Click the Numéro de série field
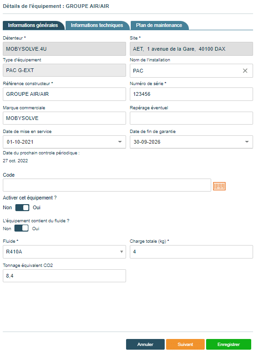Image resolution: width=254 pixels, height=352 pixels. tap(191, 94)
